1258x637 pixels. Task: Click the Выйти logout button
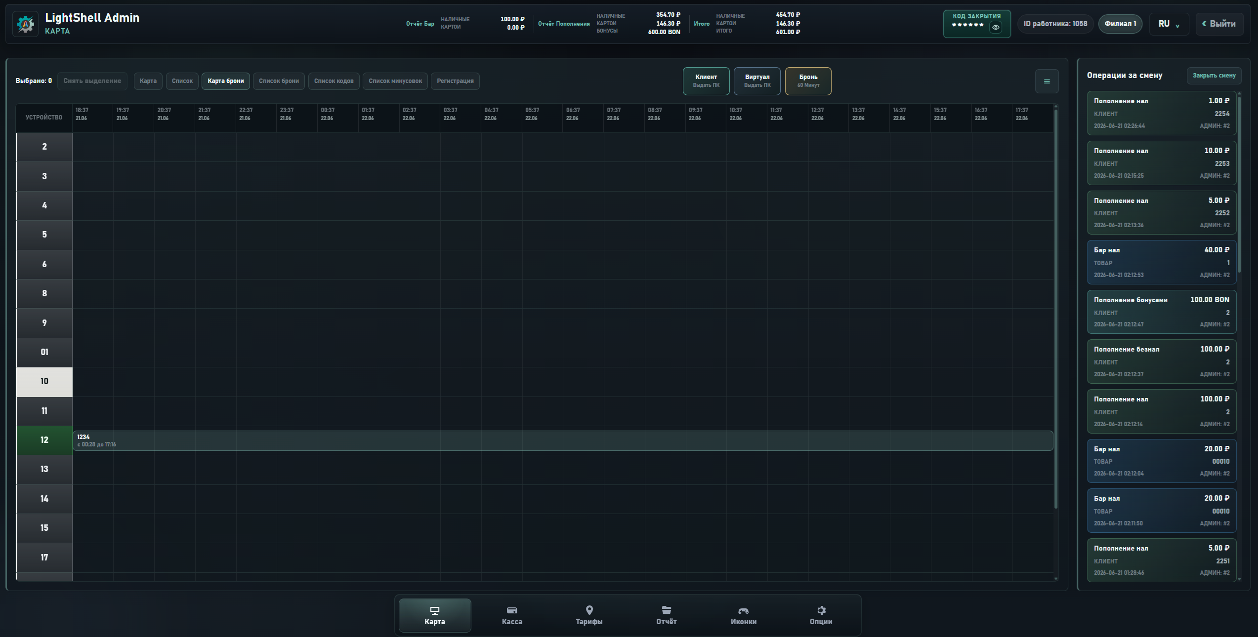click(x=1218, y=24)
